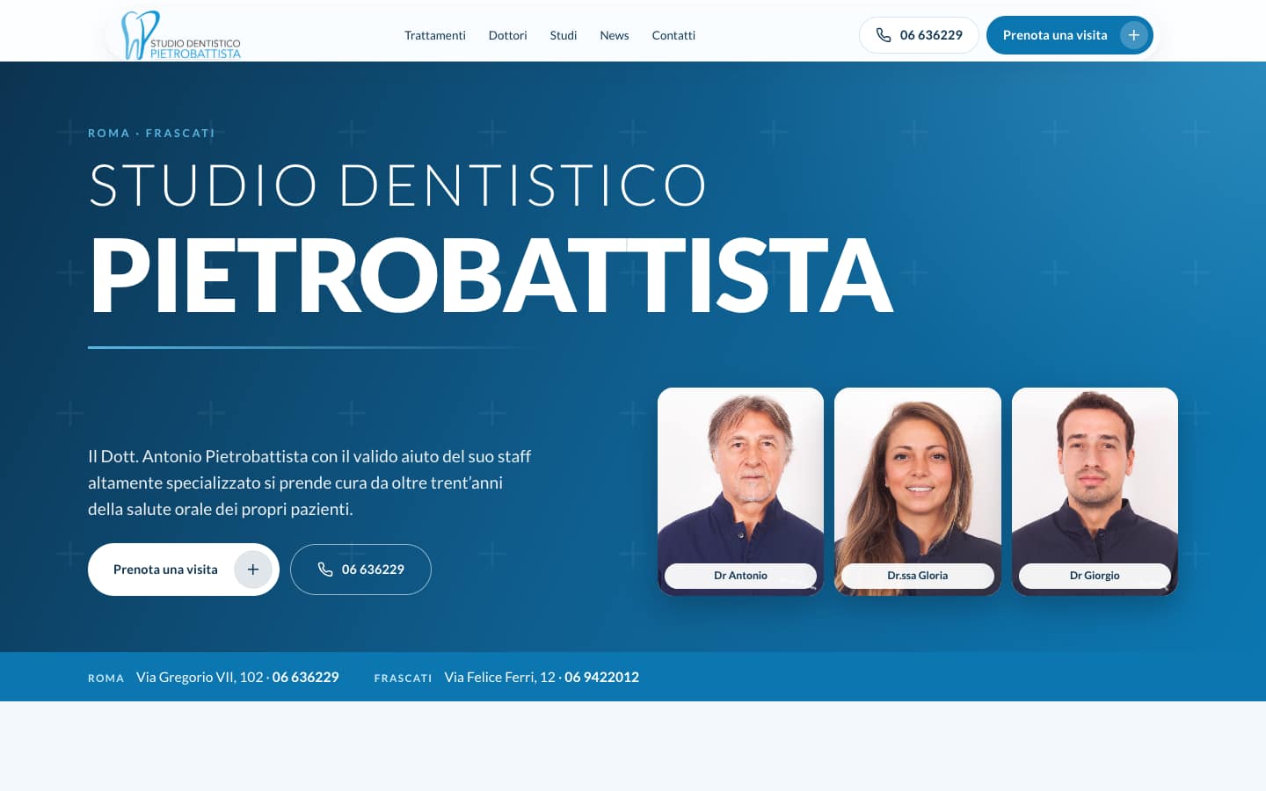This screenshot has height=791, width=1266.
Task: Click the STUDIO DENTISTICO heading line
Action: pyautogui.click(x=397, y=185)
